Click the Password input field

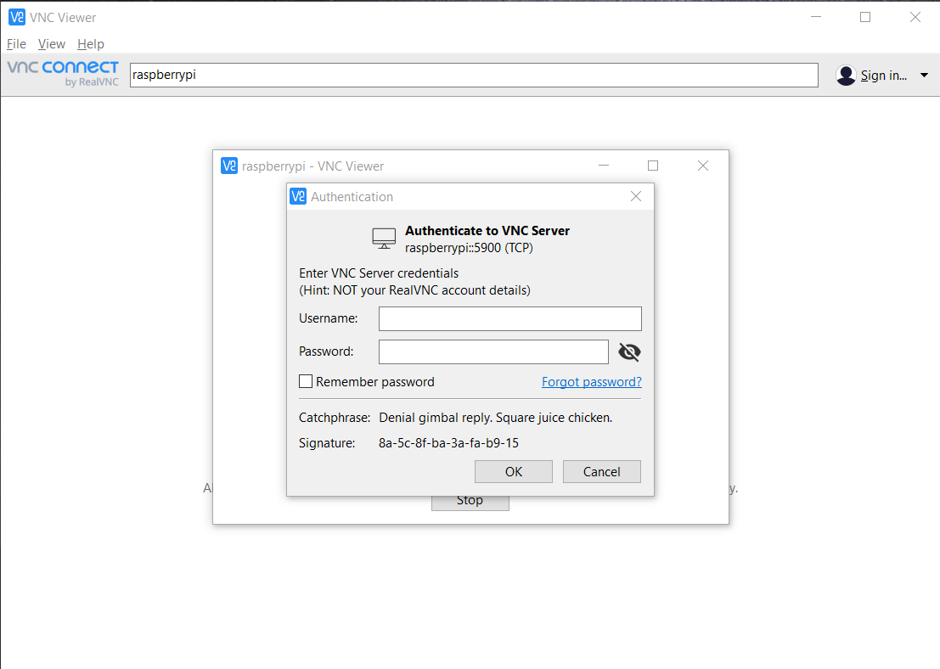(493, 351)
